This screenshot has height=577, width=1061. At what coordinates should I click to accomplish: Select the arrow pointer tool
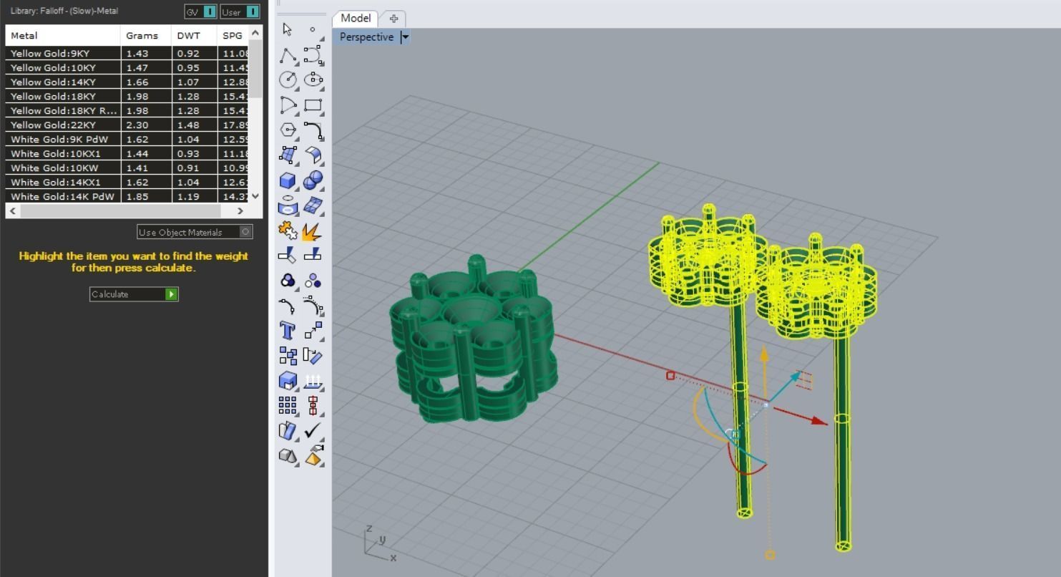(288, 29)
